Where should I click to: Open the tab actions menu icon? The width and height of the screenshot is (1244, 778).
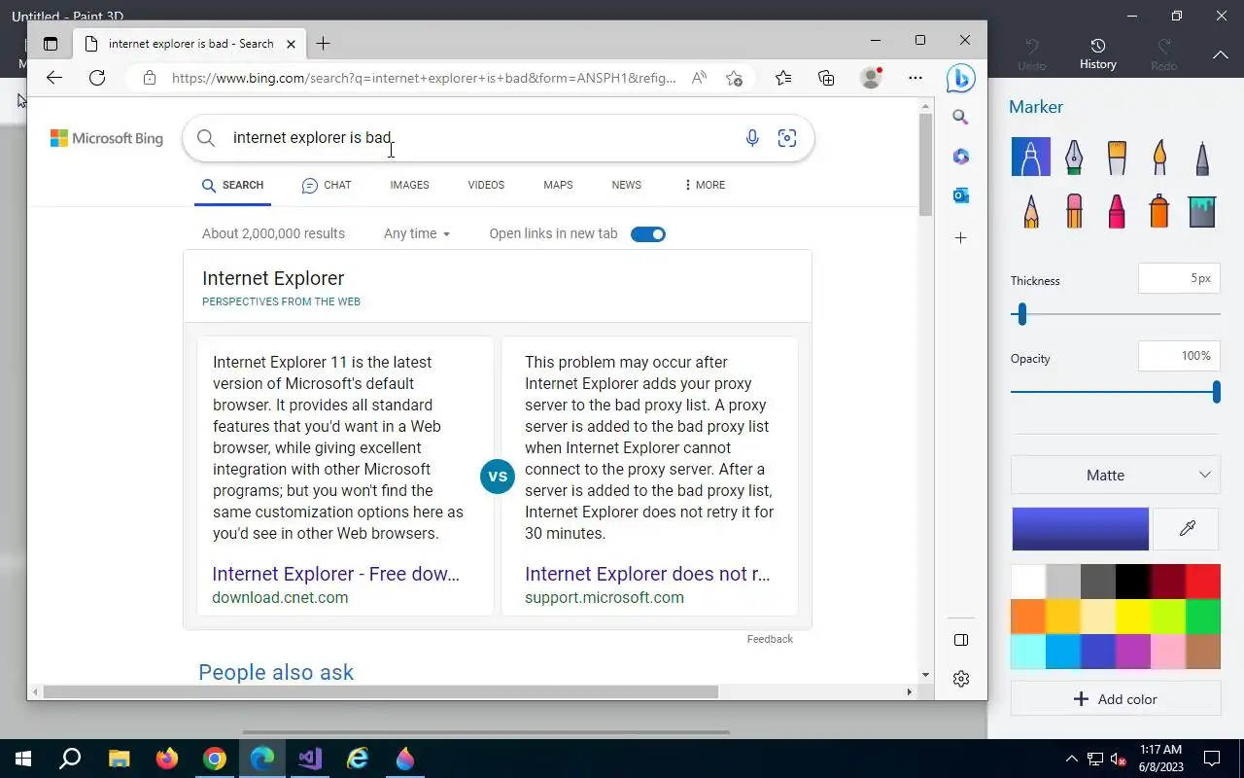click(51, 43)
